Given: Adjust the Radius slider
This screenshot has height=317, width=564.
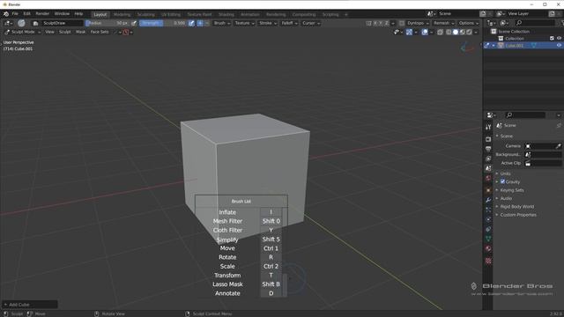Looking at the screenshot, I should pyautogui.click(x=108, y=23).
